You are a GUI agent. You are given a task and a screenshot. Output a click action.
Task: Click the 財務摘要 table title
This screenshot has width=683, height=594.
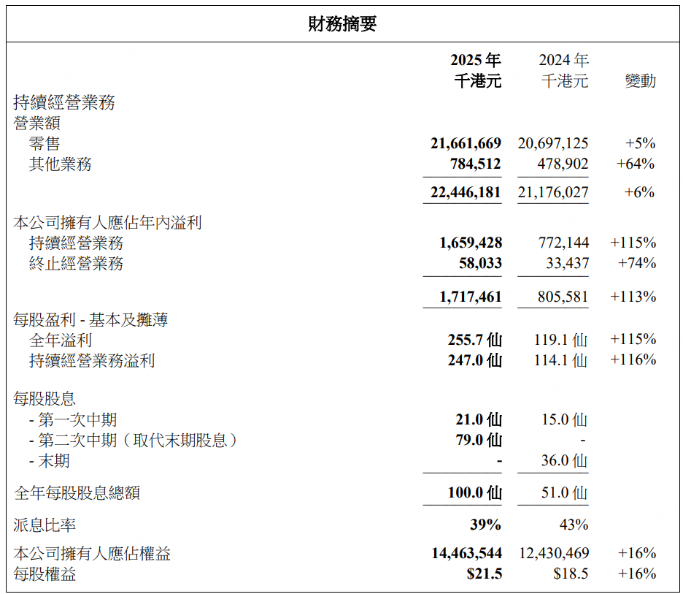coord(341,24)
